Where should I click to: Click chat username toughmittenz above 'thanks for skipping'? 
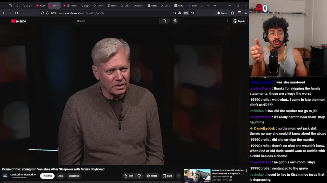(261, 88)
